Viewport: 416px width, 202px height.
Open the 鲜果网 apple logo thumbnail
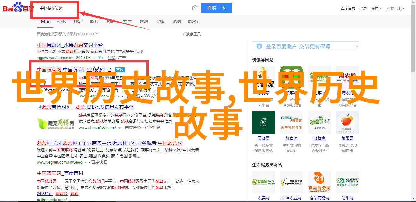[x=347, y=122]
